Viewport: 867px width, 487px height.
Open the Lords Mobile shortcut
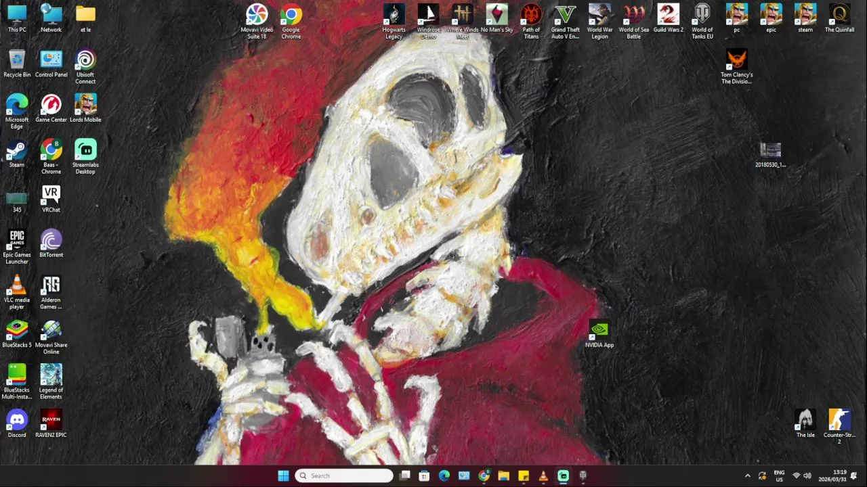click(85, 108)
